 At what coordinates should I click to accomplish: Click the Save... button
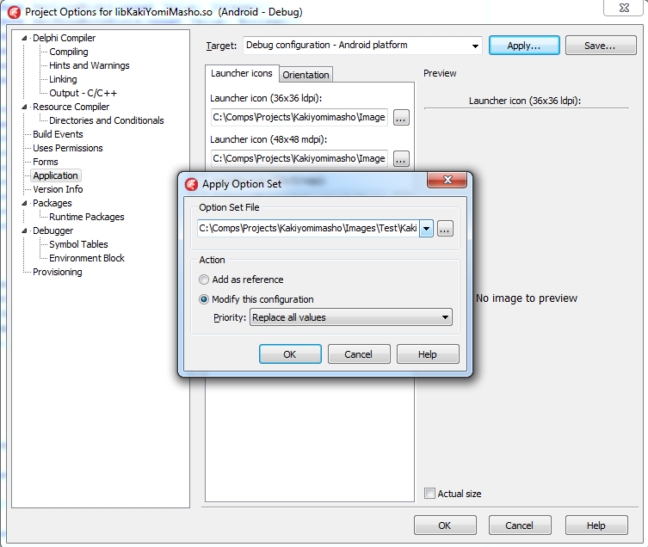(601, 46)
